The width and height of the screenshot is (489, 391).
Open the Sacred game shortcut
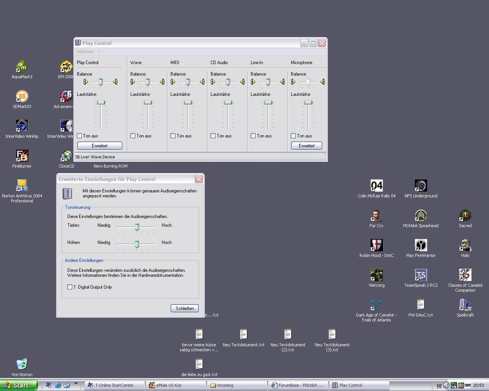click(x=465, y=215)
